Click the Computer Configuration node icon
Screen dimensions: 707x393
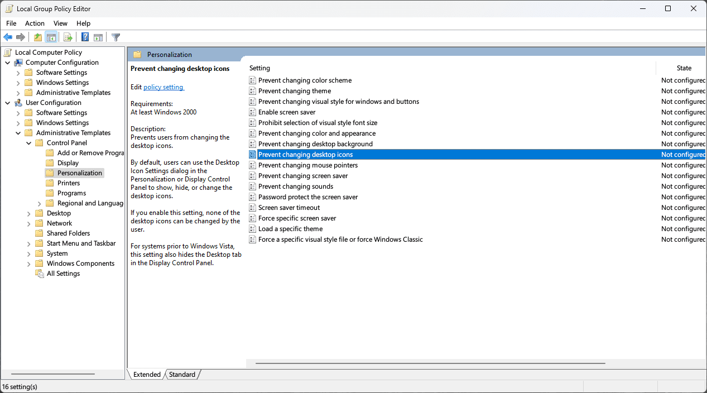point(18,63)
